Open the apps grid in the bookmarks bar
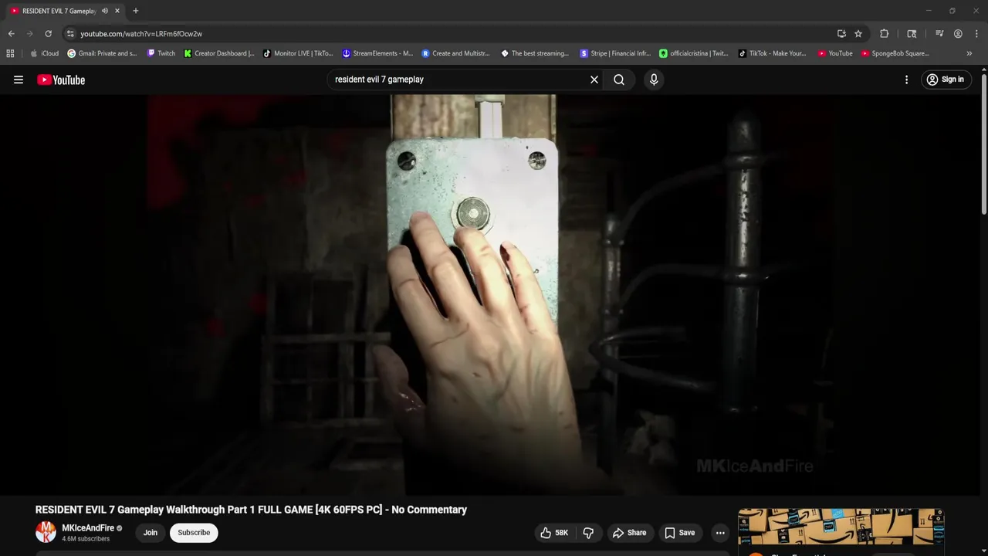The height and width of the screenshot is (556, 988). click(x=10, y=53)
